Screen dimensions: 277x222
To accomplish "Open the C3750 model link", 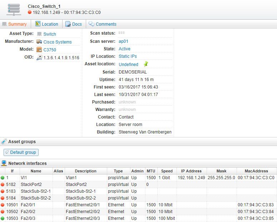I will click(50, 50).
